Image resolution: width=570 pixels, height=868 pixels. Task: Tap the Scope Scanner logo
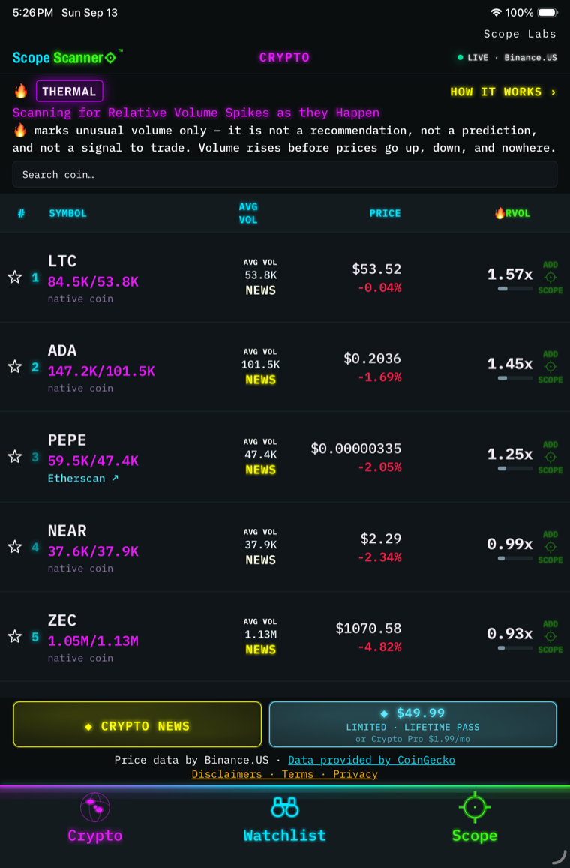pyautogui.click(x=67, y=58)
